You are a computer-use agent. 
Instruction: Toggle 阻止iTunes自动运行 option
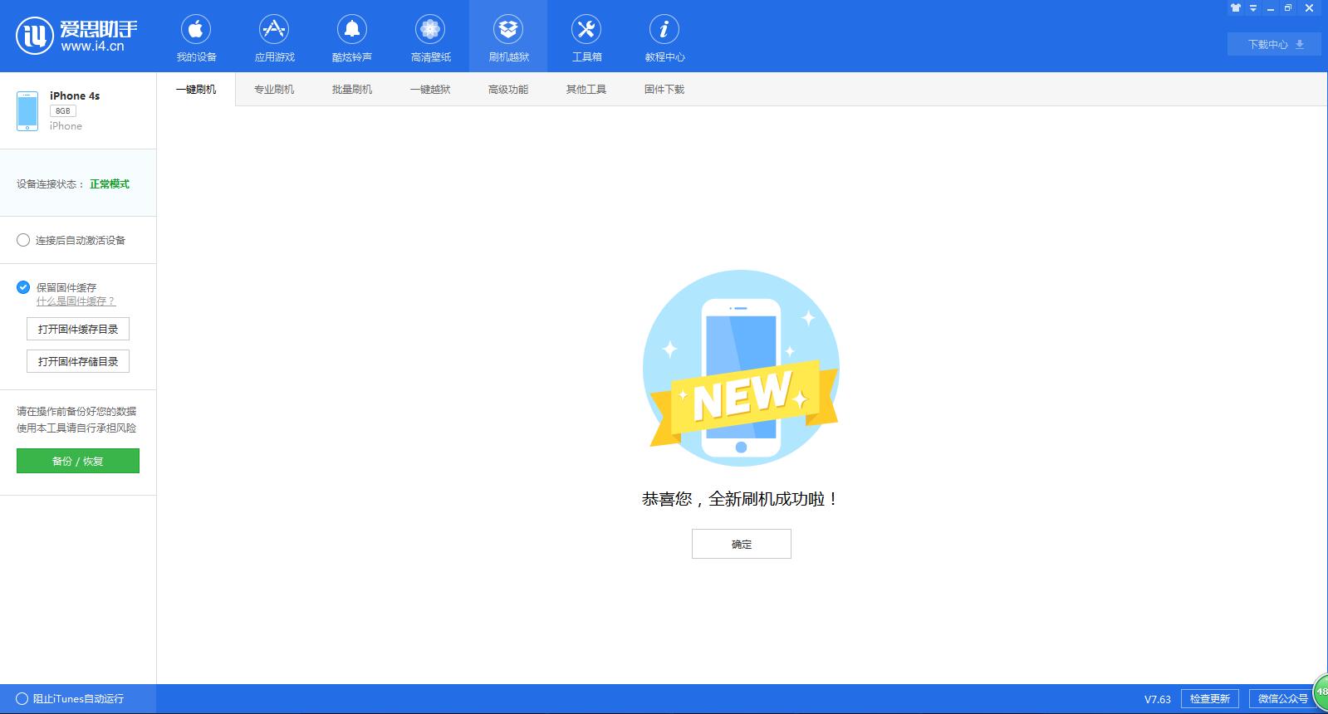pos(22,699)
